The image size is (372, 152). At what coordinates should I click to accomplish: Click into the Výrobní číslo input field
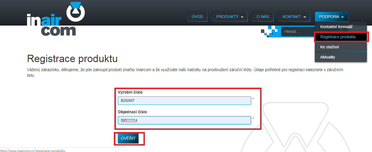(184, 101)
